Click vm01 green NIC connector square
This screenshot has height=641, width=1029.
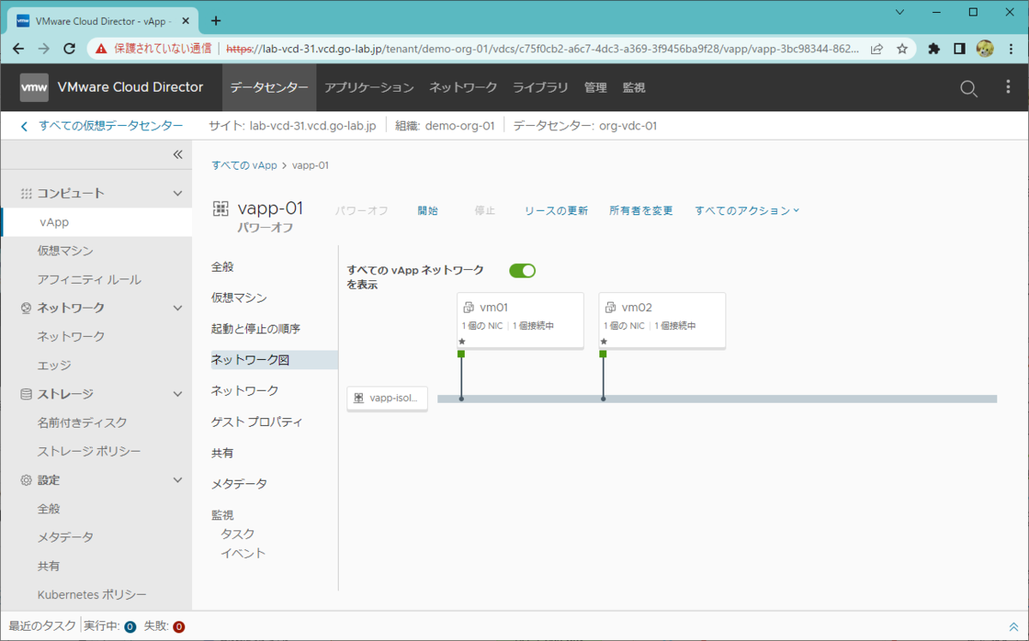coord(461,353)
